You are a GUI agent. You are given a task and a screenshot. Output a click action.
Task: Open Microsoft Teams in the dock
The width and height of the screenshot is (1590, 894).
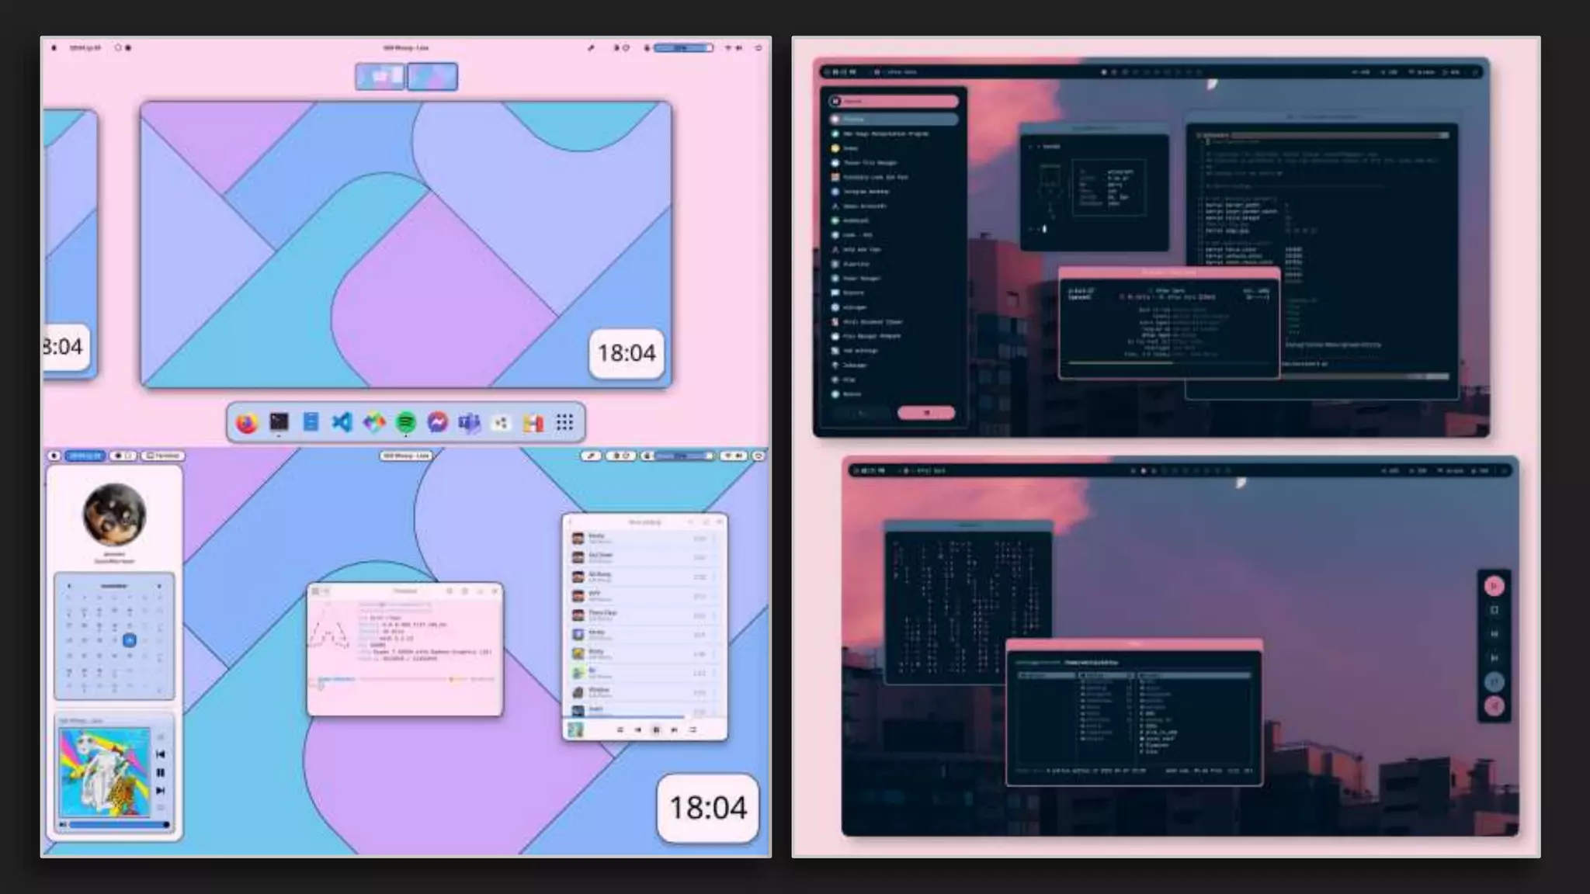[x=469, y=423]
